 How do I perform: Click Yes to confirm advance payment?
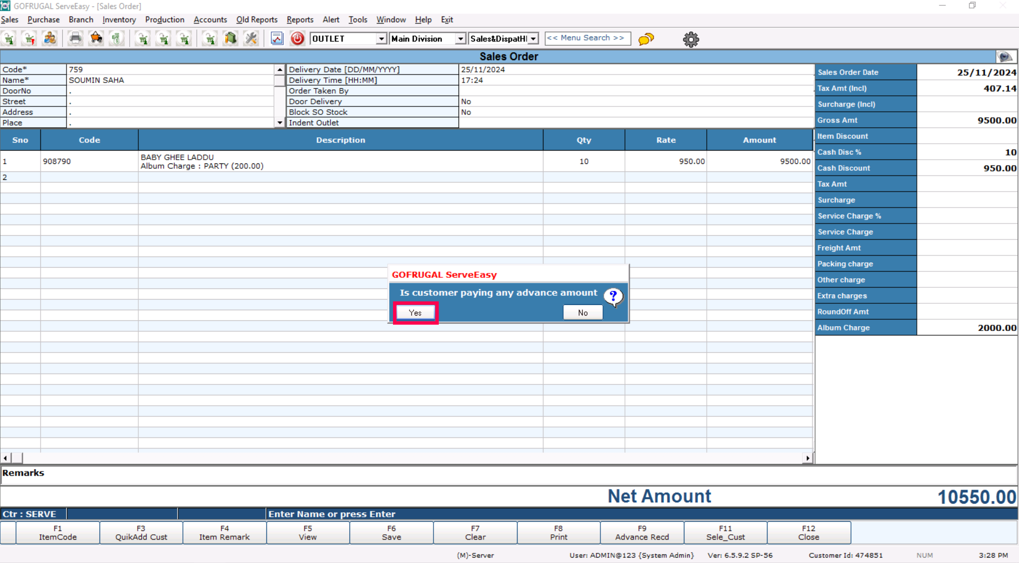tap(415, 313)
